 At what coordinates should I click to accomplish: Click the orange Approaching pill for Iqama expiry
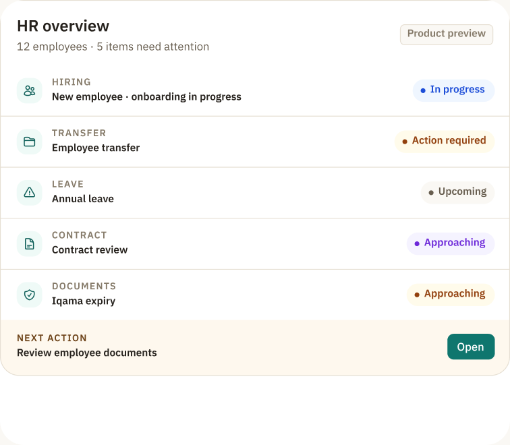[x=451, y=295]
